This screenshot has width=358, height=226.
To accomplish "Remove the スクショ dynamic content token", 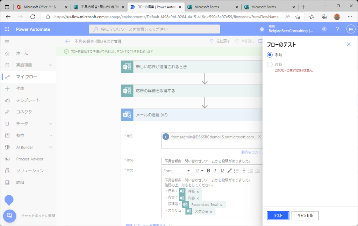I will click(211, 212).
